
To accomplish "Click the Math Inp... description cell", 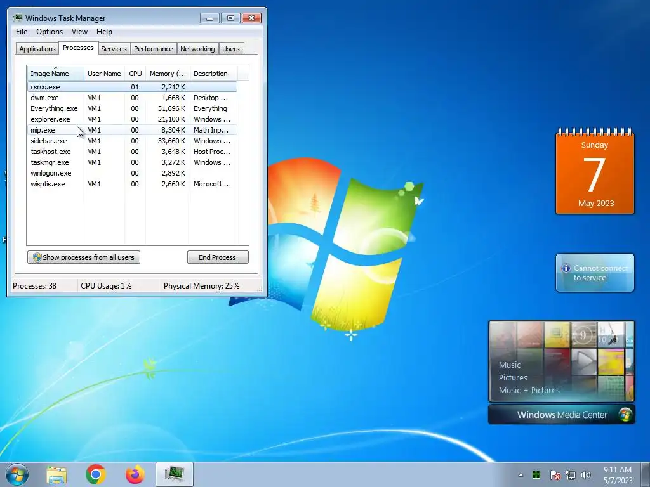I will click(211, 130).
